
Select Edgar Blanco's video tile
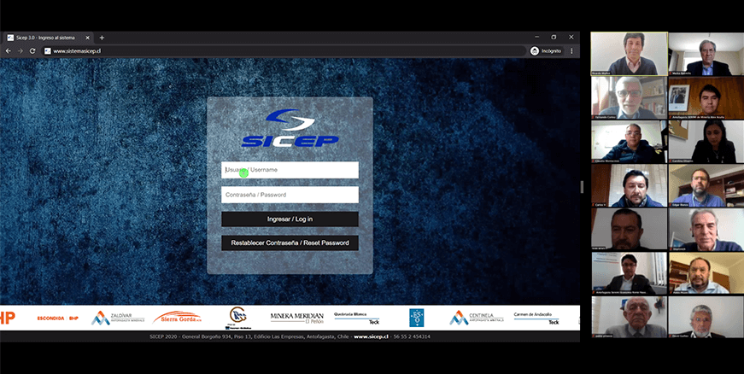(706, 185)
